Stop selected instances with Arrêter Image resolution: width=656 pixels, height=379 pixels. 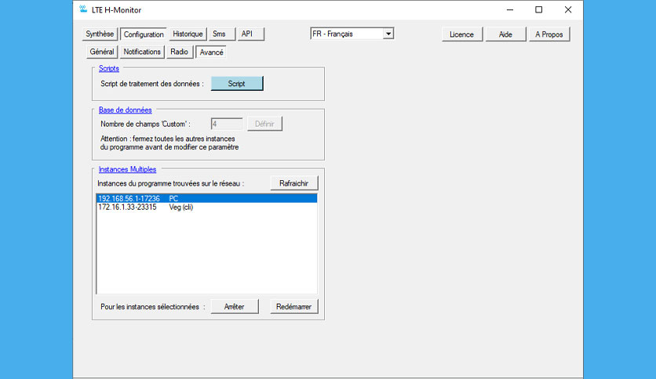click(x=235, y=307)
